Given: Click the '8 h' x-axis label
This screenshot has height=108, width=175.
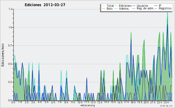Looking at the screenshot, I should 66,102.
